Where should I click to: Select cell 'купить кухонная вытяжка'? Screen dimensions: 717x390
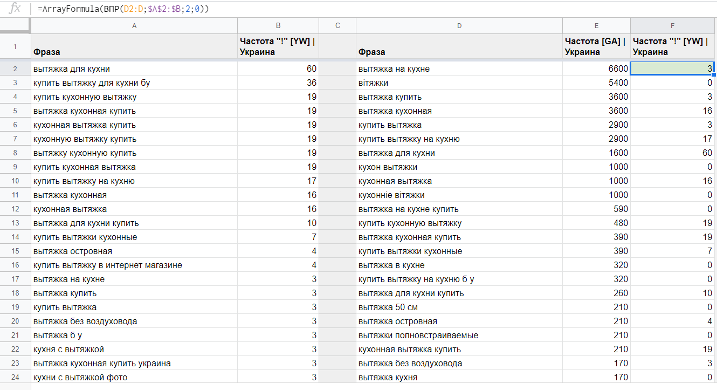(x=134, y=167)
